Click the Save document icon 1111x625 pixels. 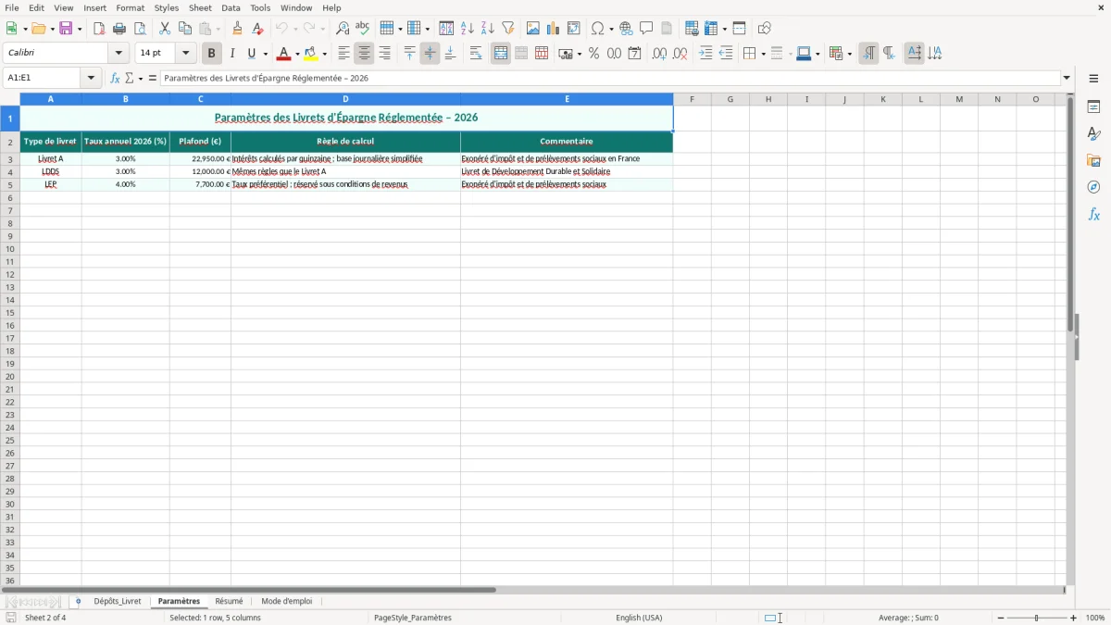[x=66, y=29]
